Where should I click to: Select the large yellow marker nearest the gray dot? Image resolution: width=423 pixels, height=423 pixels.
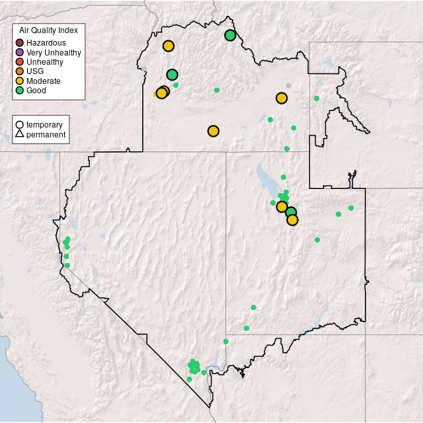pos(282,98)
